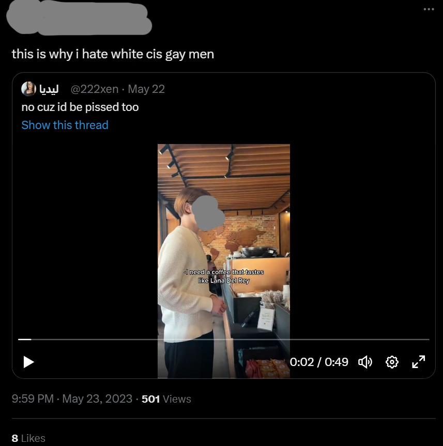Click the 501 Views count
This screenshot has height=446, width=443.
click(x=166, y=399)
